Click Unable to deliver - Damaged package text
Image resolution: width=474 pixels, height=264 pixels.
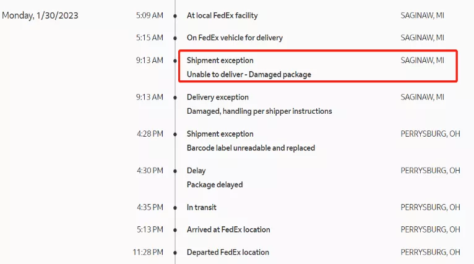pos(249,75)
